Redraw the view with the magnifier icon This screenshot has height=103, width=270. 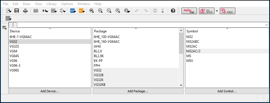click(x=118, y=11)
